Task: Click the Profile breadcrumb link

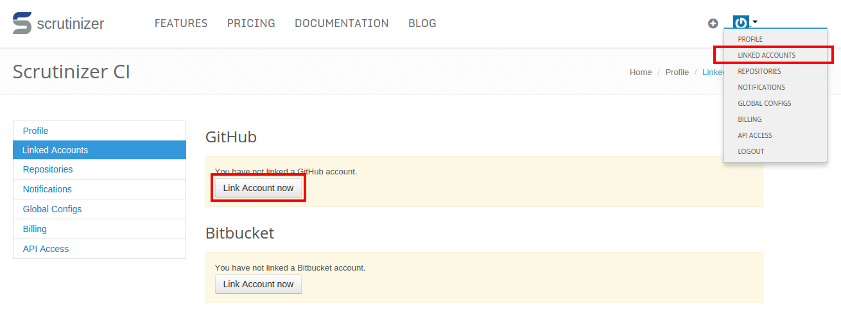Action: tap(677, 72)
